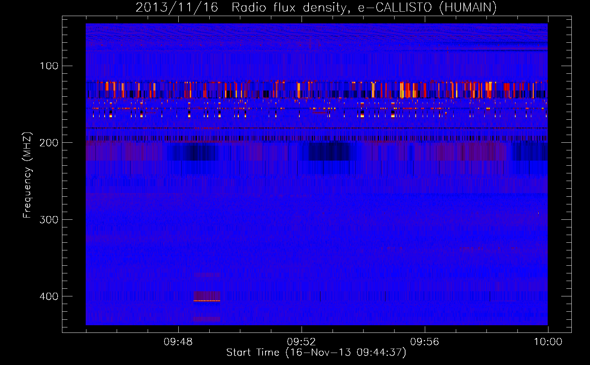Click the '09:52' time tick label

(301, 342)
